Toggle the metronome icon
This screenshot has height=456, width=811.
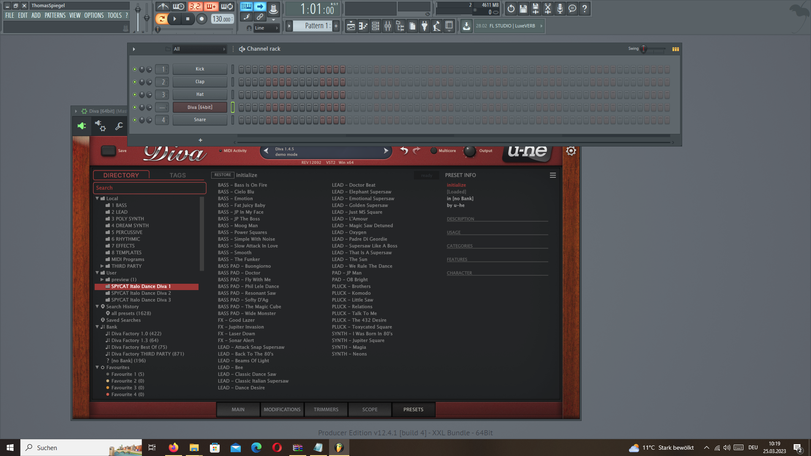coord(163,7)
